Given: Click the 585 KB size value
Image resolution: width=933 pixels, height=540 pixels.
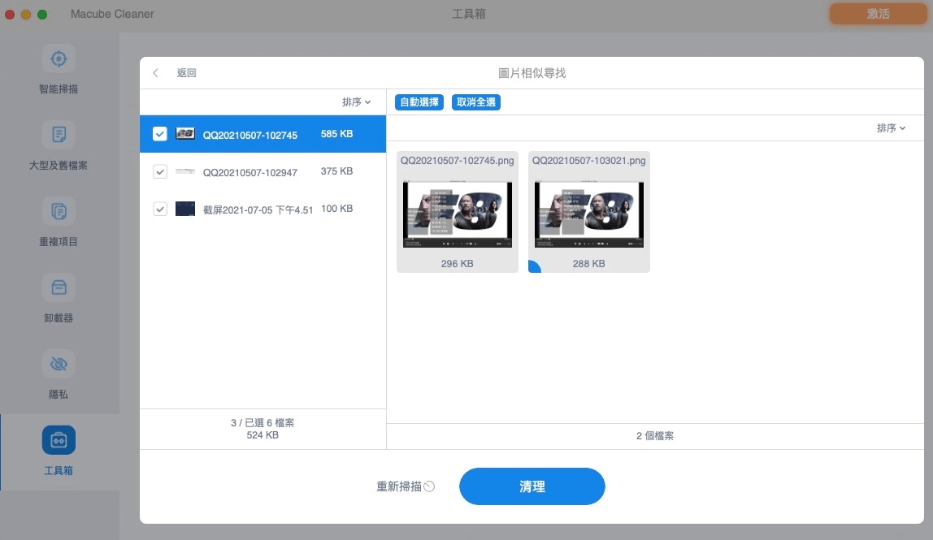Looking at the screenshot, I should coord(336,134).
